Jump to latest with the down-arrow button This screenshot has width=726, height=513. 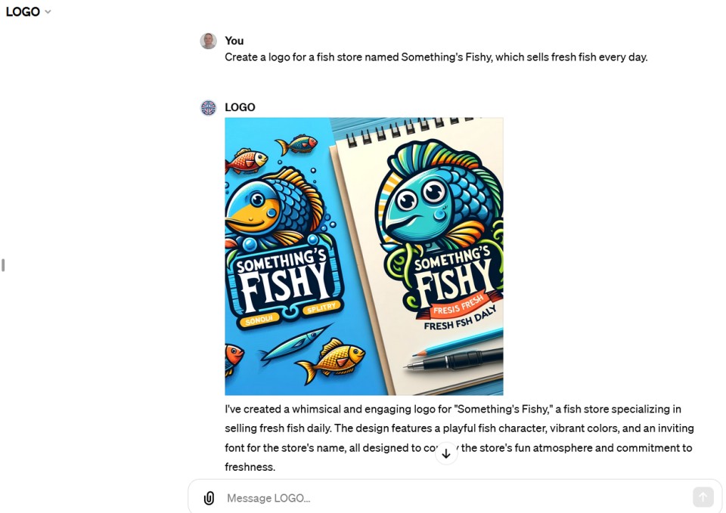446,453
